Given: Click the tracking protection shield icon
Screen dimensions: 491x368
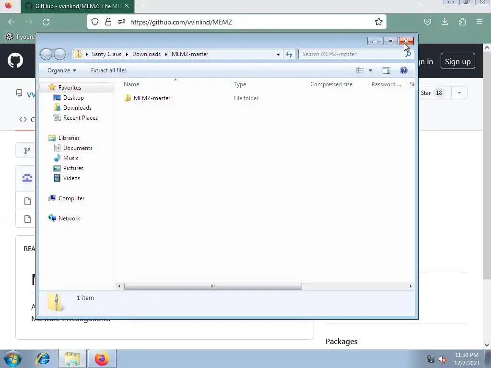Looking at the screenshot, I should (x=95, y=22).
